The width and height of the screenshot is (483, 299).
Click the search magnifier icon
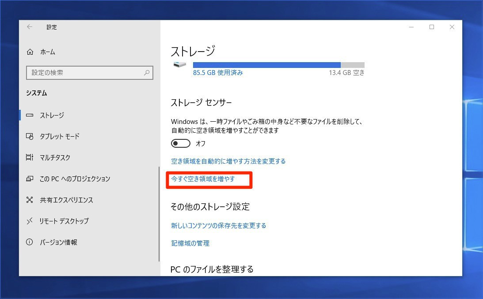coord(147,73)
